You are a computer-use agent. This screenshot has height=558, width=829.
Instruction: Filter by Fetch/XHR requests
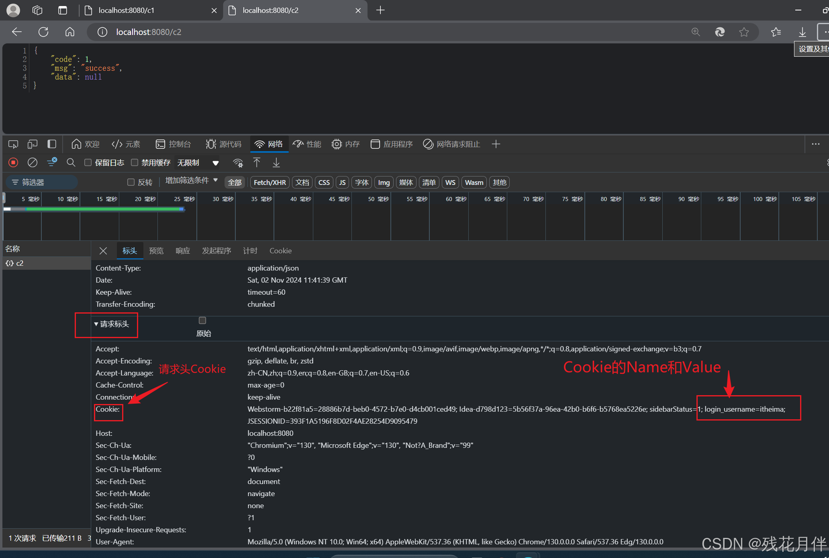[x=270, y=183]
